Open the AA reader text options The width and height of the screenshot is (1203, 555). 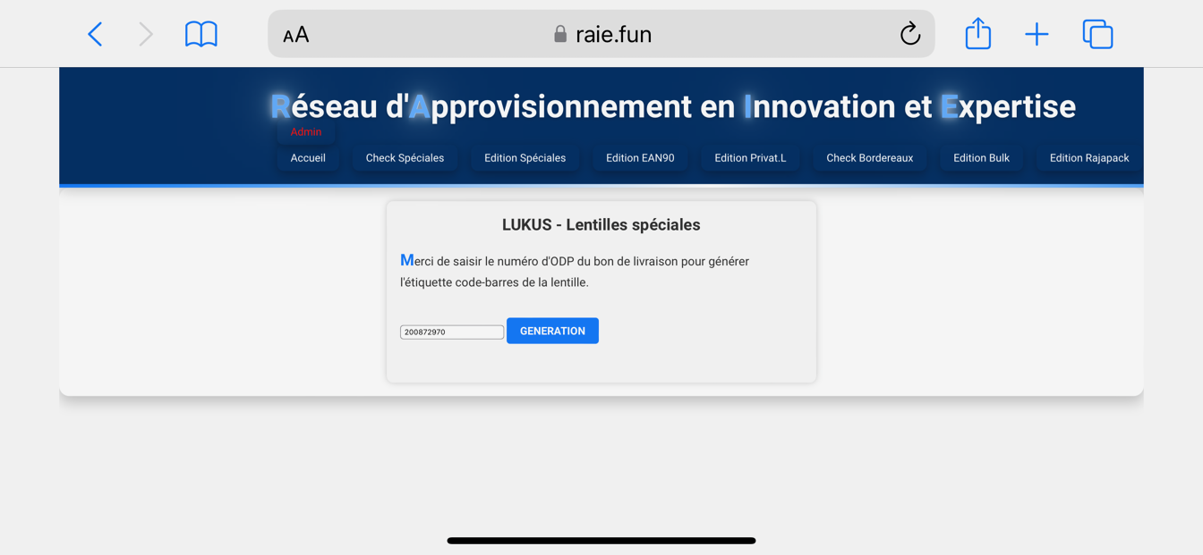(296, 35)
